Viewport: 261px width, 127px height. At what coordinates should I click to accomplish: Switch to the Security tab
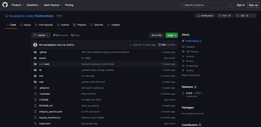97,25
